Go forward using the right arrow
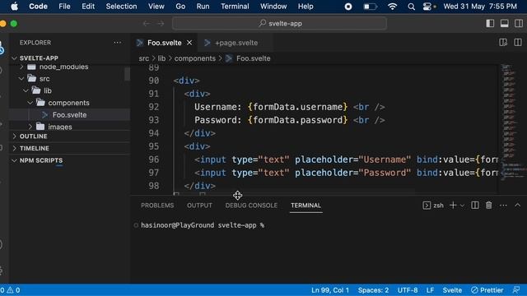The height and width of the screenshot is (296, 527). 161,24
